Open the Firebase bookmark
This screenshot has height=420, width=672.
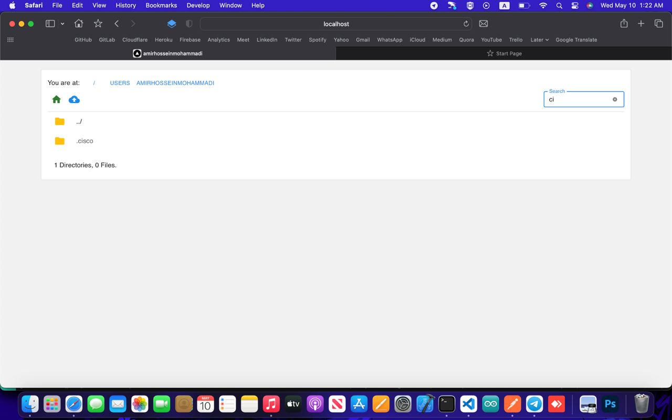[x=190, y=40]
